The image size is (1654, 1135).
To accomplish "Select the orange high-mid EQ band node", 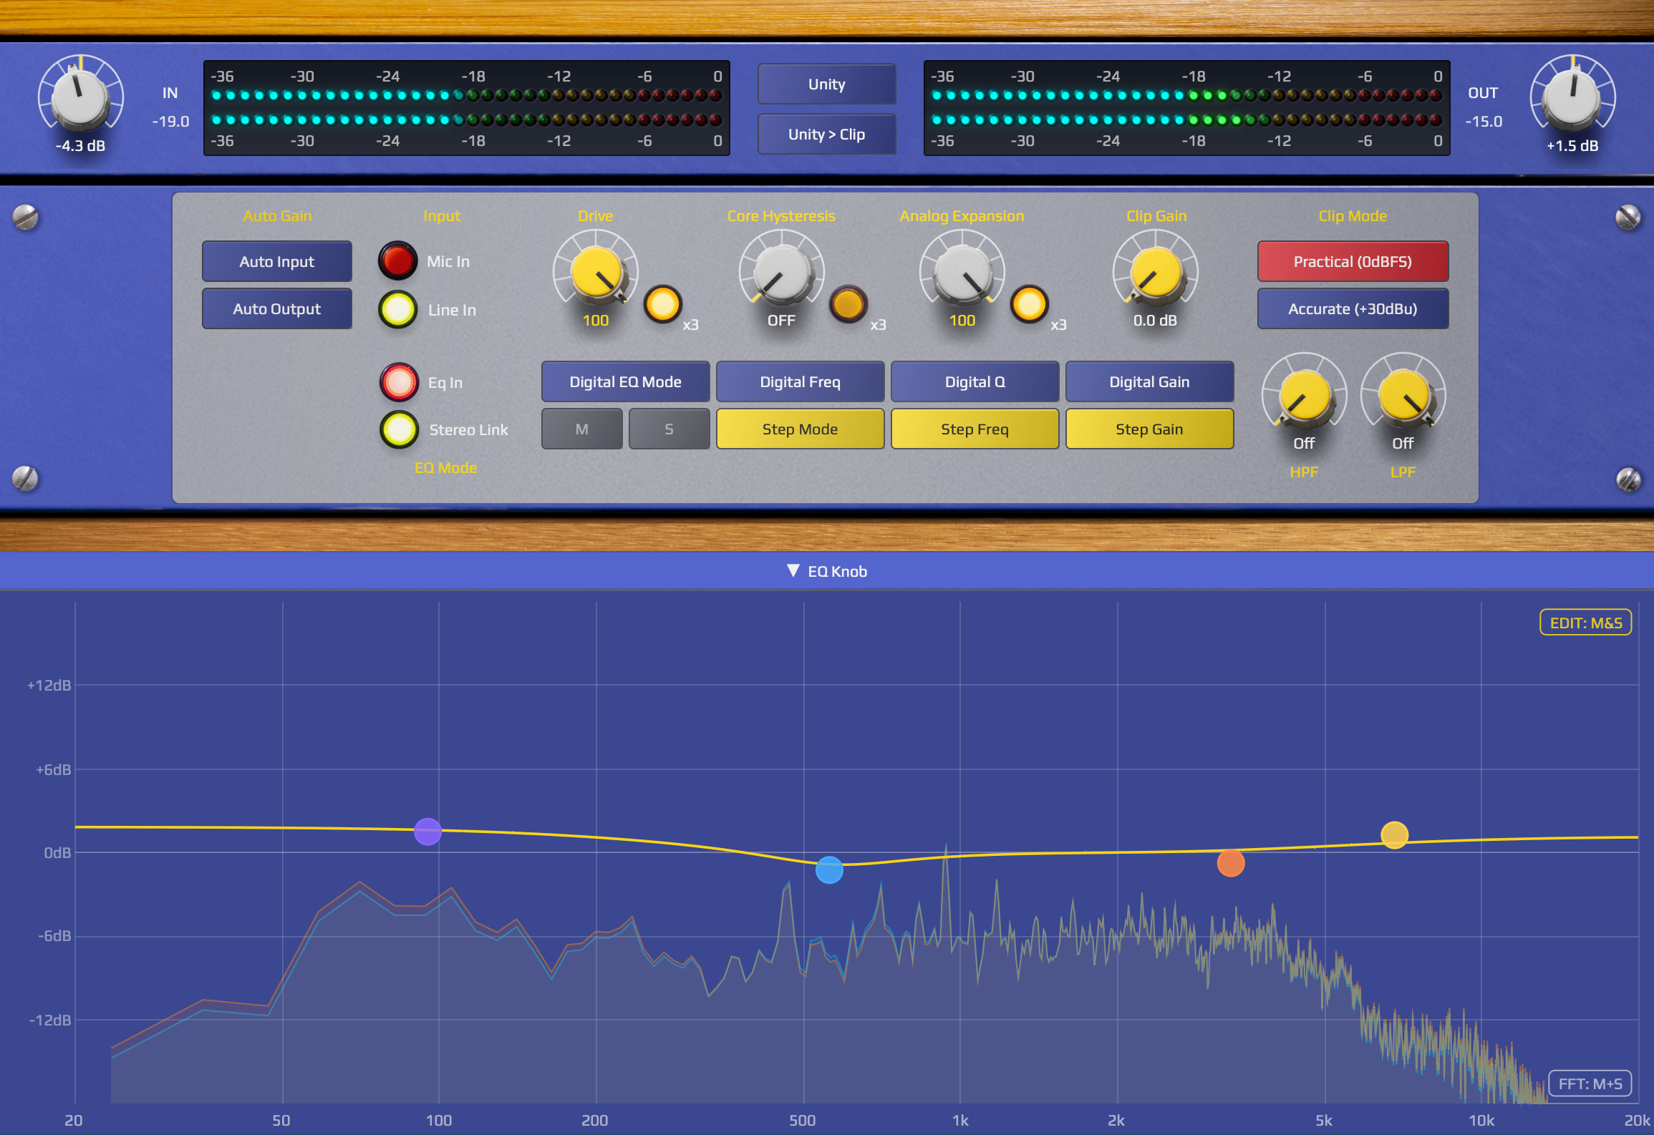I will (x=1231, y=863).
